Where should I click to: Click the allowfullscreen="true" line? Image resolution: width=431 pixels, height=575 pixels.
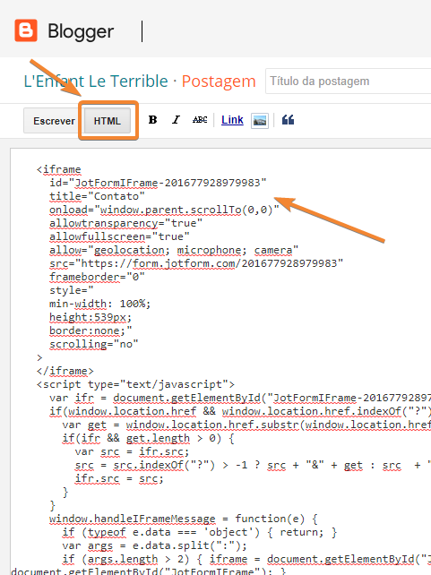pyautogui.click(x=119, y=236)
